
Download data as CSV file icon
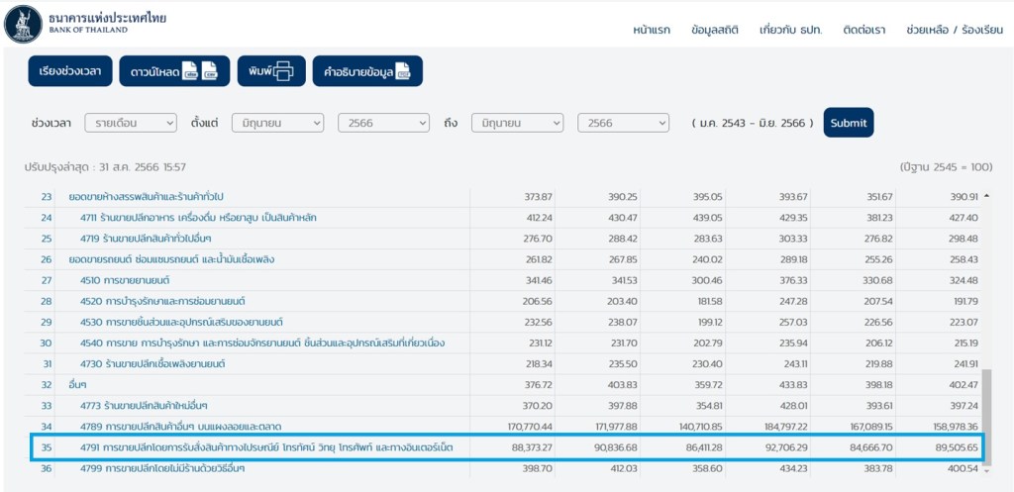(x=210, y=71)
